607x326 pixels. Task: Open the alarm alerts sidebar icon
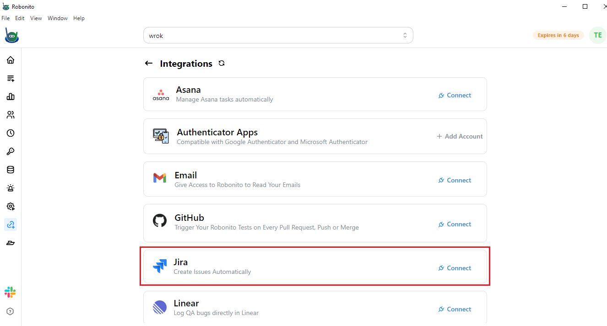click(x=10, y=188)
